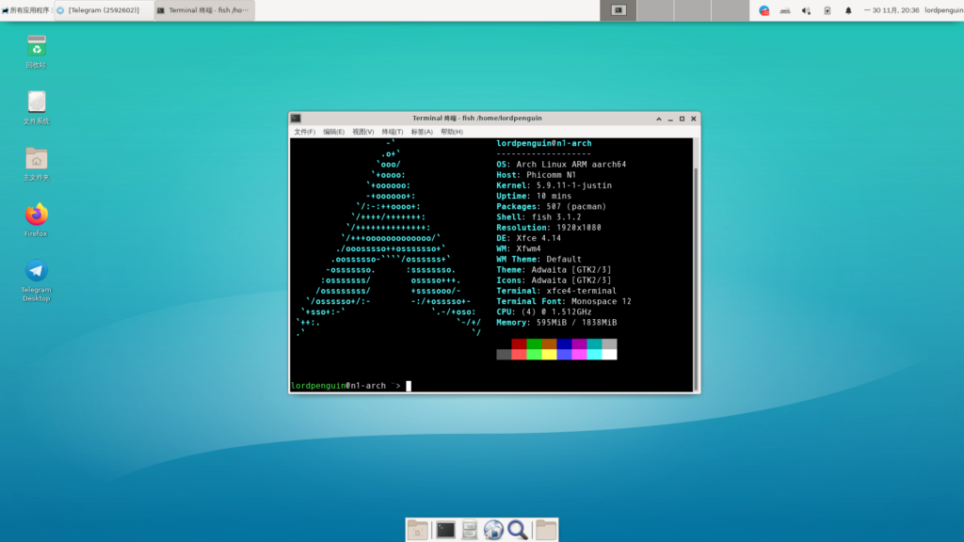This screenshot has width=964, height=542.
Task: Open the file manager drawer icon in dock
Action: coord(470,530)
